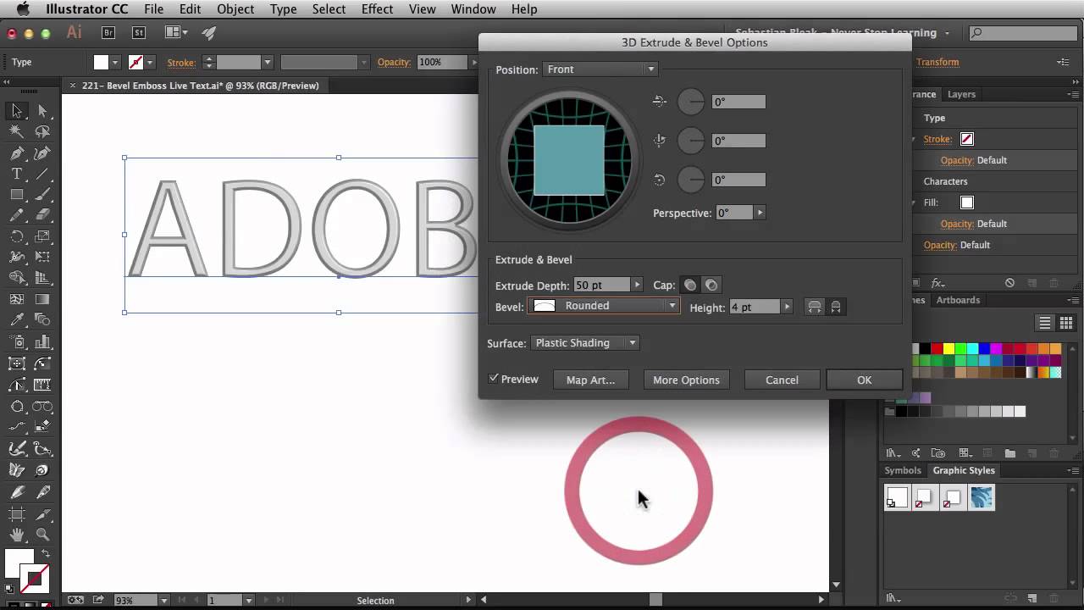Select the Line Segment tool
Image resolution: width=1084 pixels, height=610 pixels.
pos(42,174)
